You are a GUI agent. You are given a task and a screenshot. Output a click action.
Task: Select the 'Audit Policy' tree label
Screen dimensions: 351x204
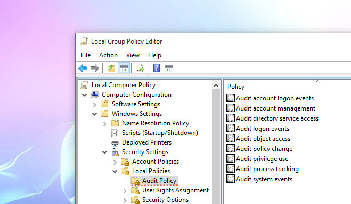159,181
